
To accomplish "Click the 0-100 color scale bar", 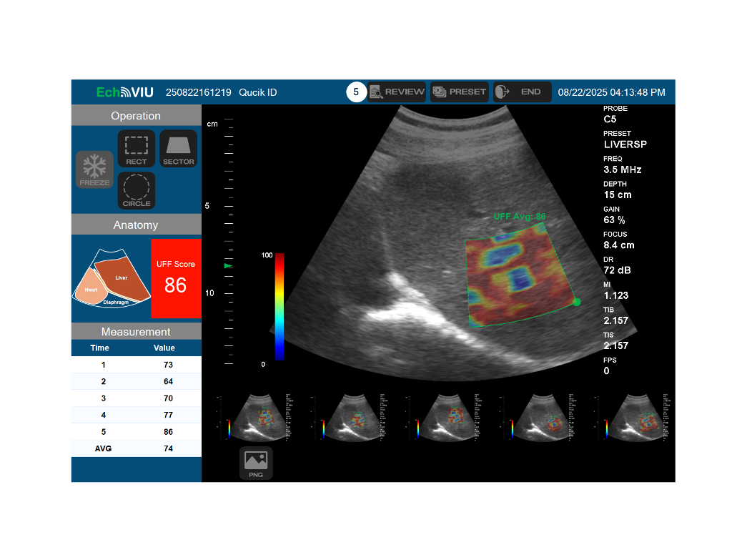I will 279,306.
